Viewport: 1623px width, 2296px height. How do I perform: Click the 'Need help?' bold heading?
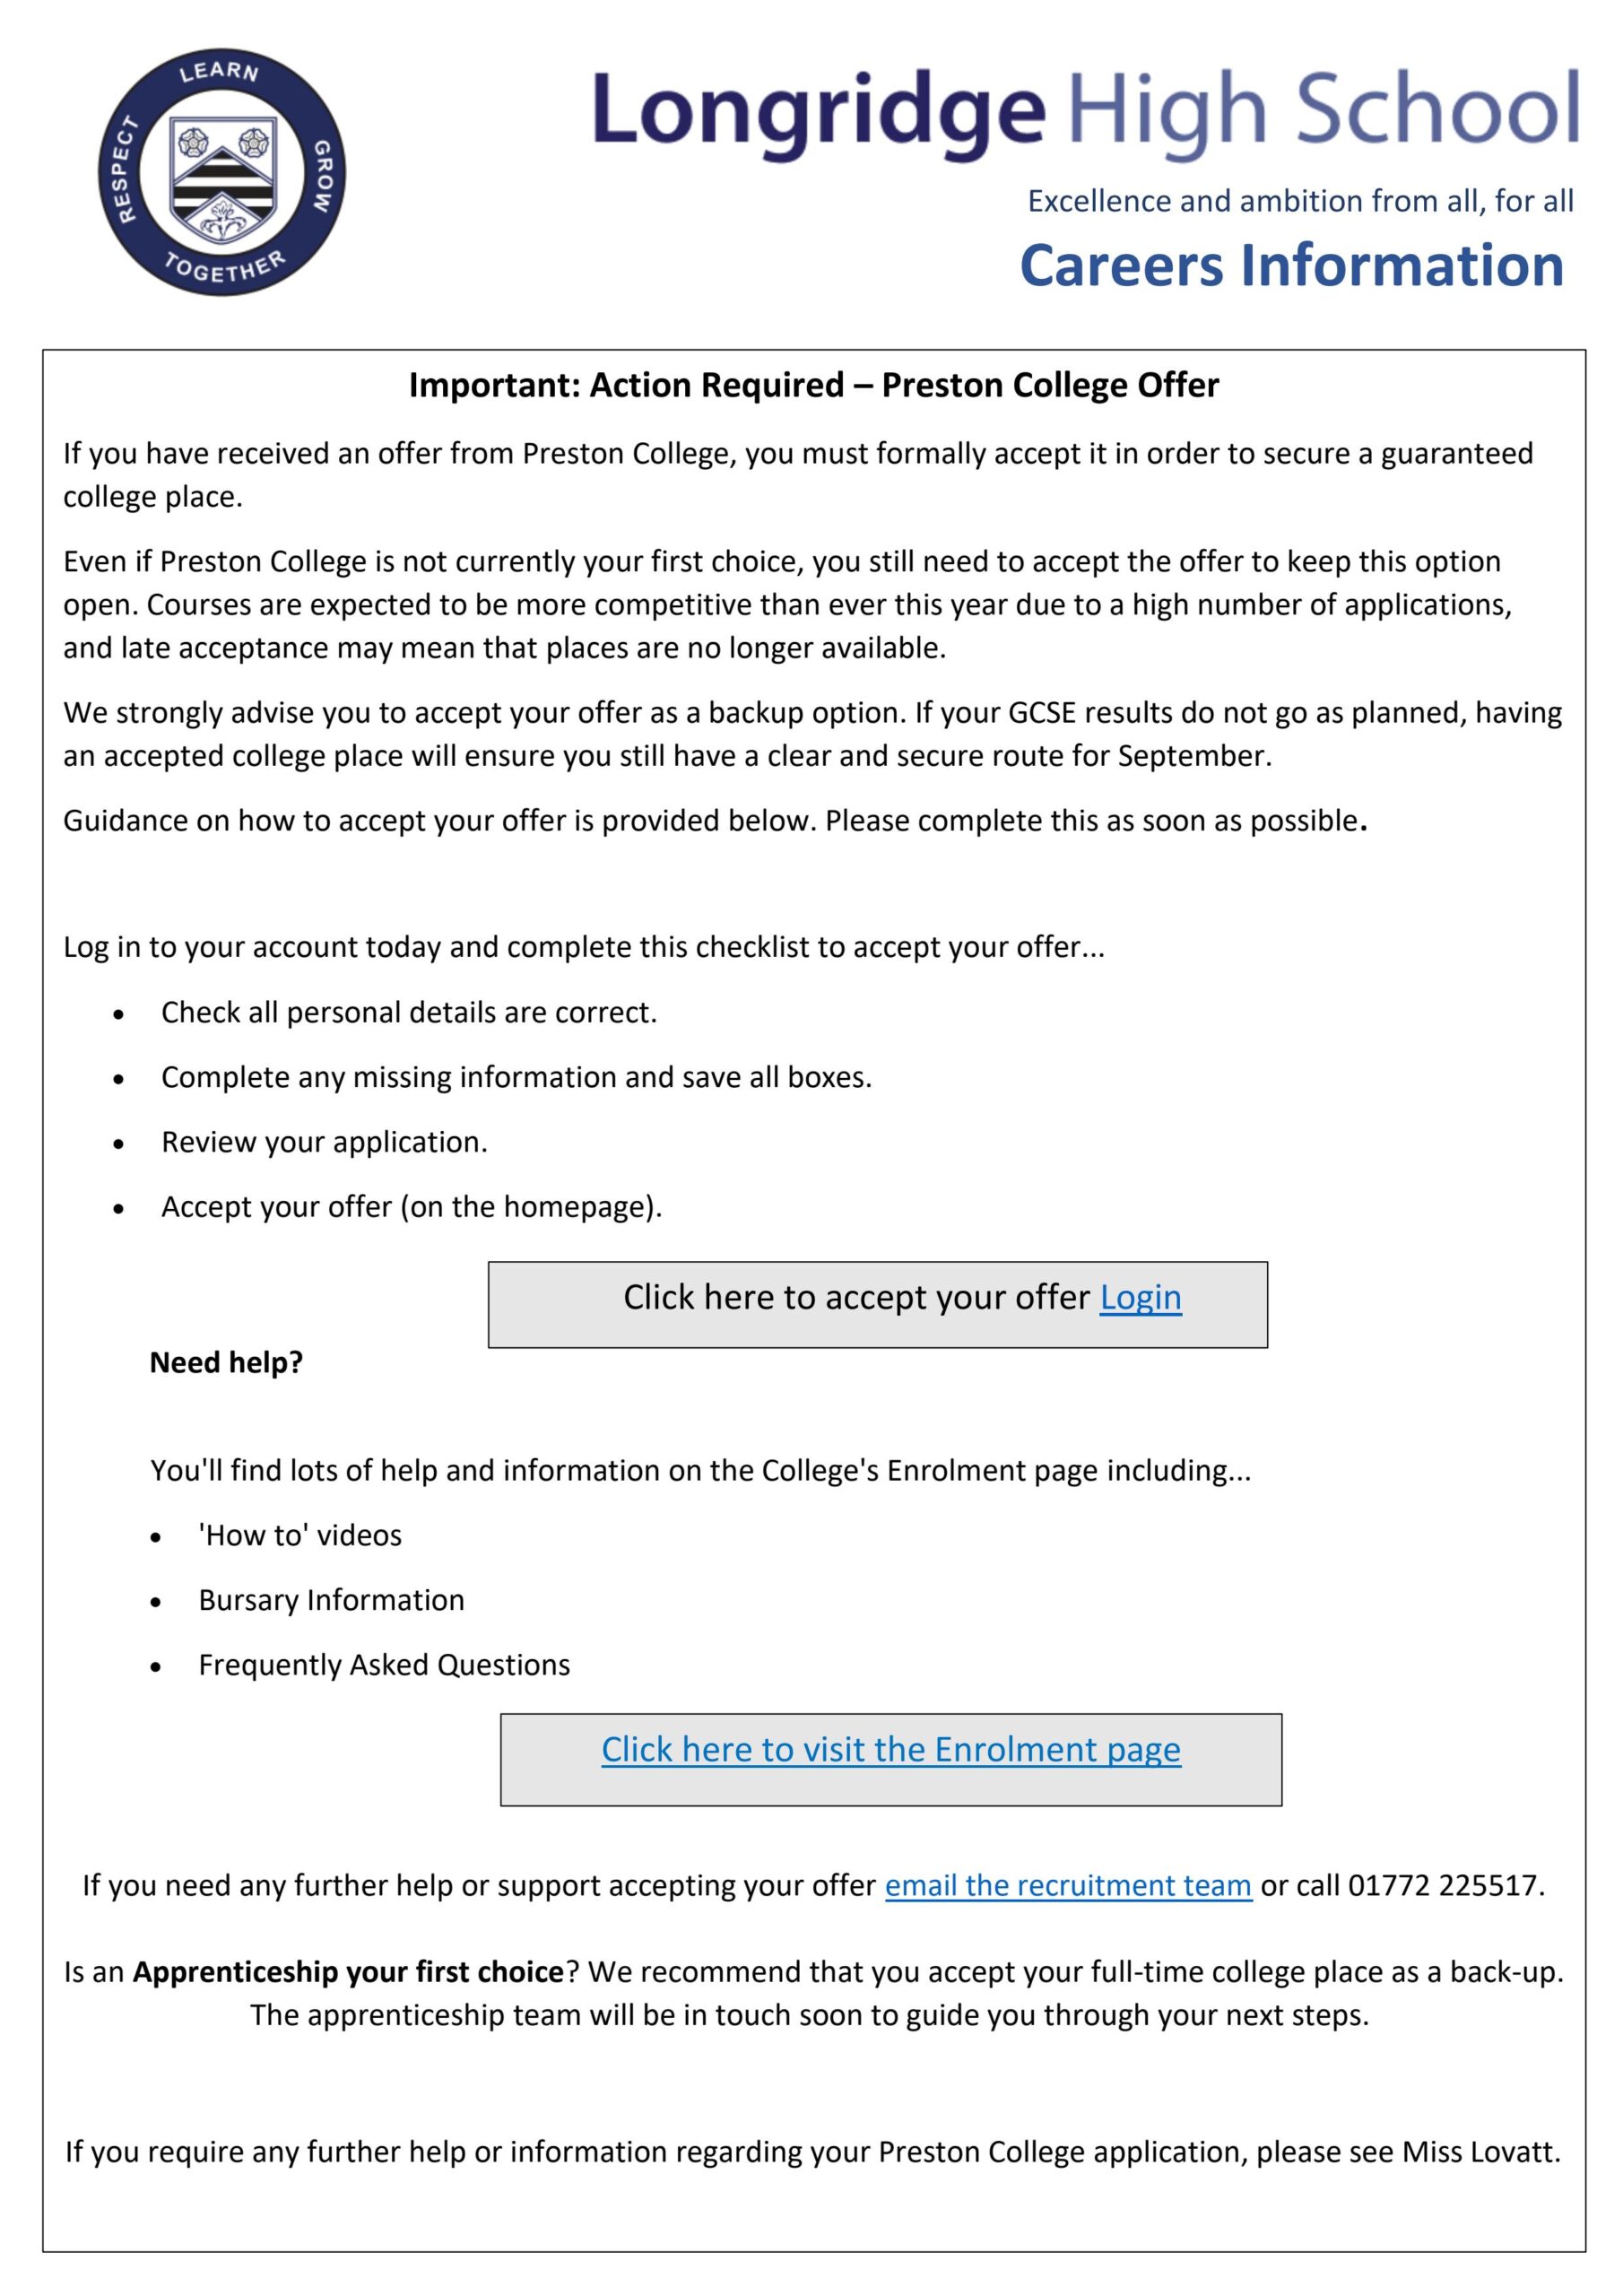tap(226, 1362)
